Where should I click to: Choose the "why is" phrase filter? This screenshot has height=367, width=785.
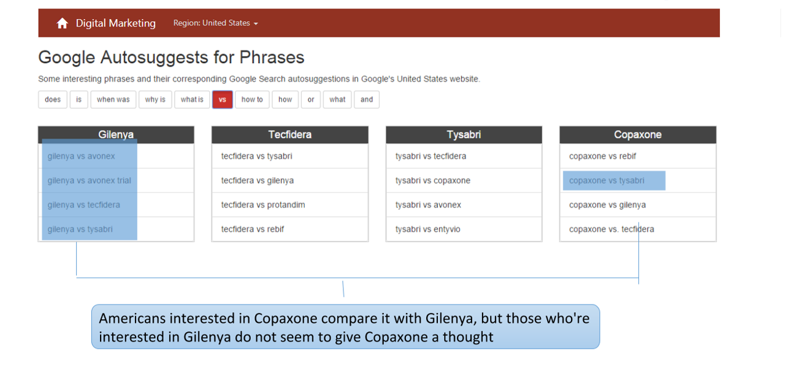[x=155, y=99]
